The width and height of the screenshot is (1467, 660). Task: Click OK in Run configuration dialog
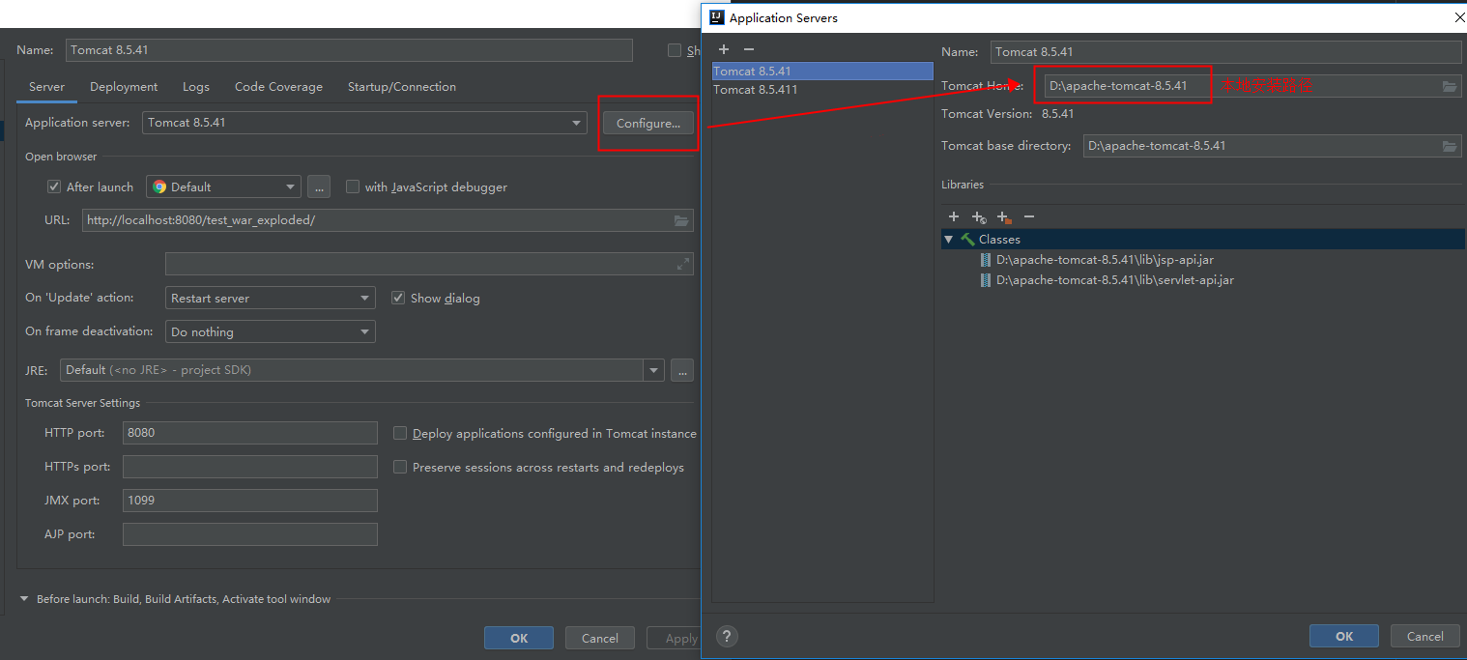click(x=519, y=638)
